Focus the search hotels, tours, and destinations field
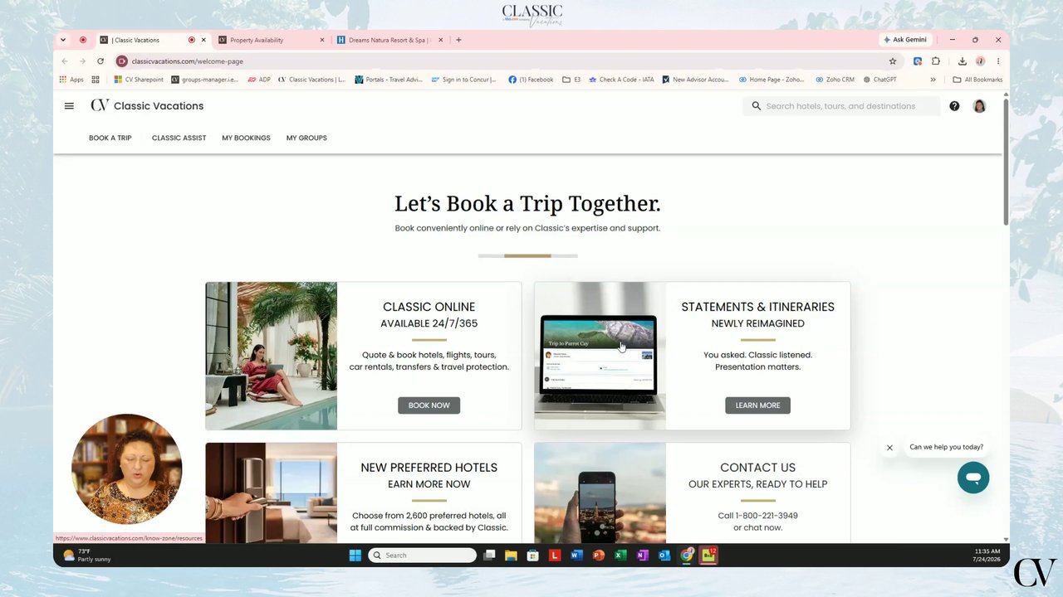 [x=842, y=106]
